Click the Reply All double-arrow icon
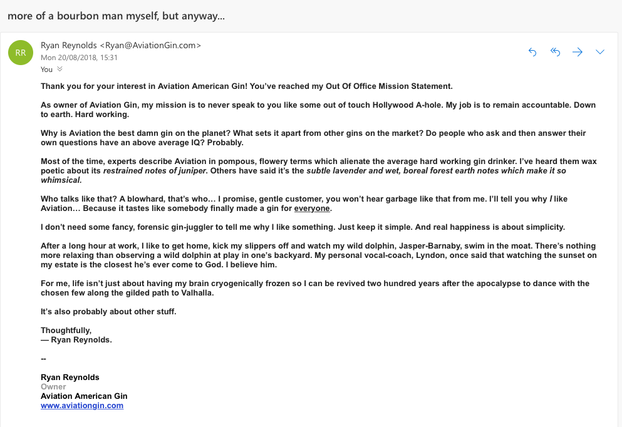The height and width of the screenshot is (427, 622). pos(555,52)
